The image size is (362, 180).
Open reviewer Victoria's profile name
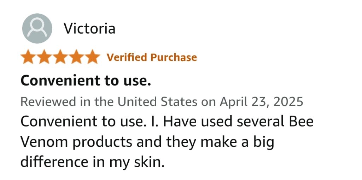89,28
